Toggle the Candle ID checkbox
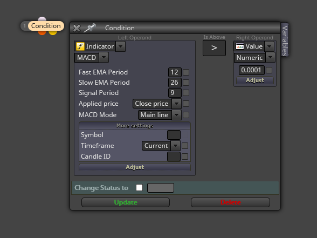The height and width of the screenshot is (238, 317). tap(185, 157)
